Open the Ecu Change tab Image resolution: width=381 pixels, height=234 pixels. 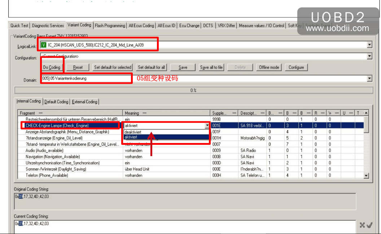(x=189, y=26)
